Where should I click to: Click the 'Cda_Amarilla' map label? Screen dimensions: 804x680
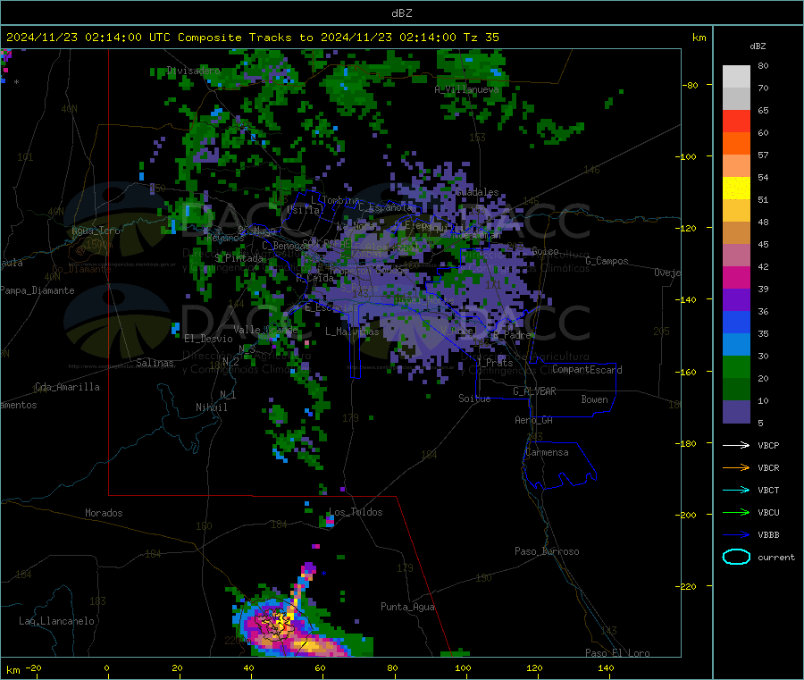67,387
